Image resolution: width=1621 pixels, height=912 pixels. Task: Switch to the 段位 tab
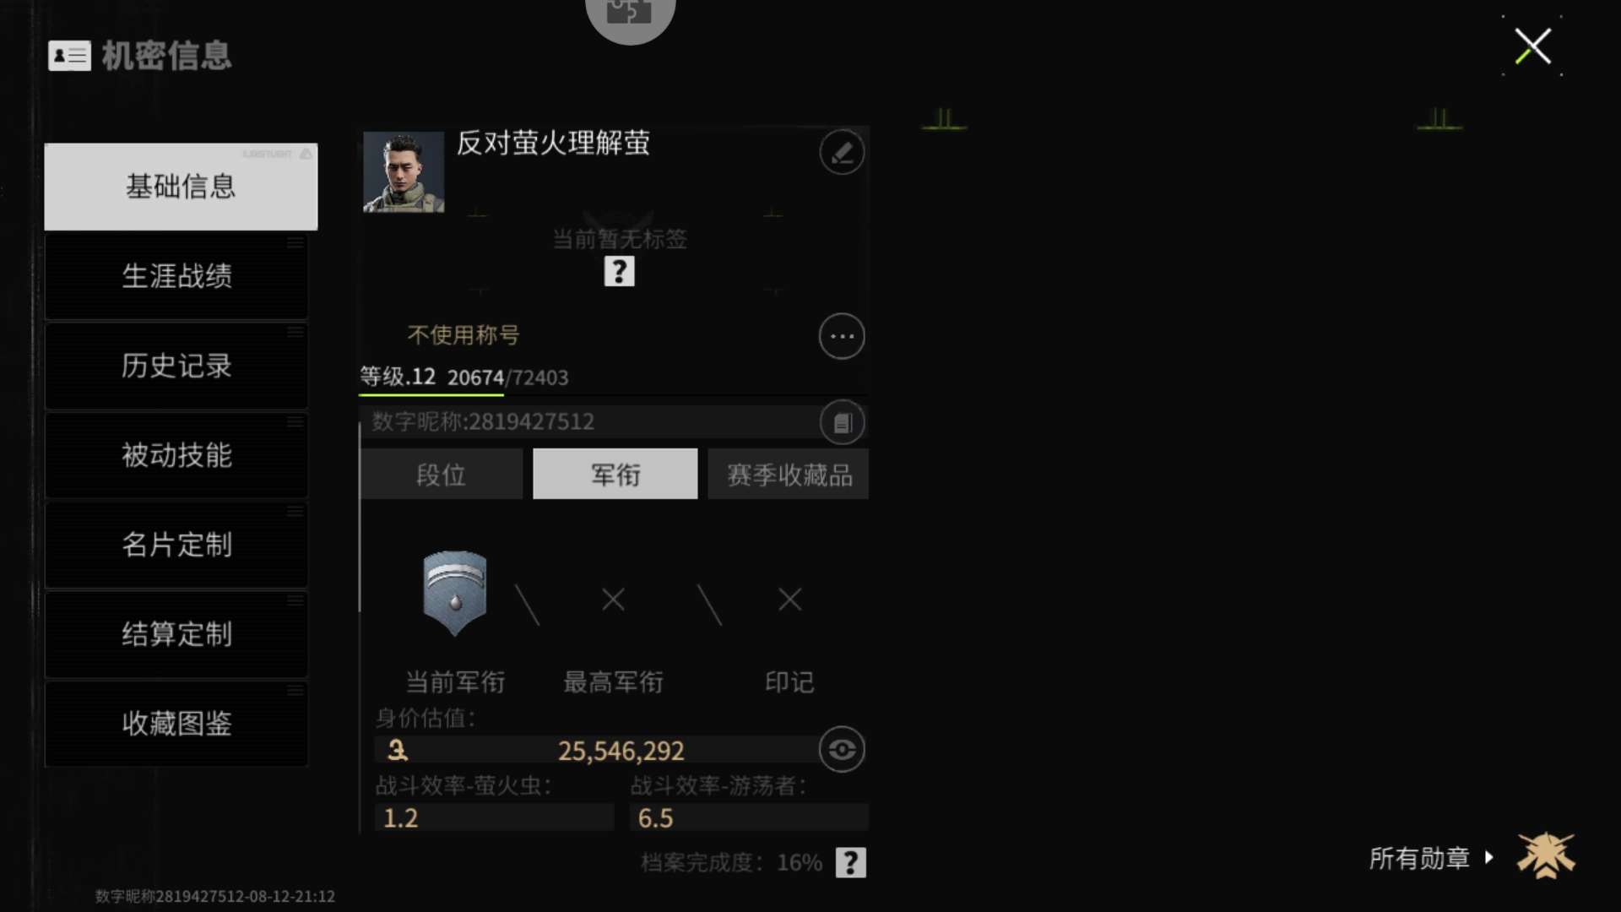(442, 474)
